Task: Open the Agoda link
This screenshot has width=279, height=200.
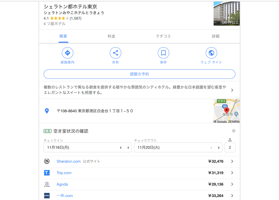Action: (x=62, y=184)
